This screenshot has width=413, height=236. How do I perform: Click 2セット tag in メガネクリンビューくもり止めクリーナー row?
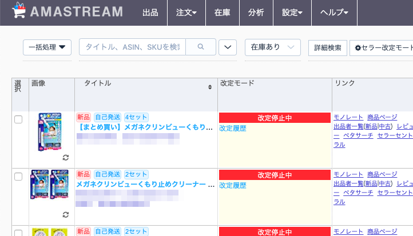click(136, 174)
